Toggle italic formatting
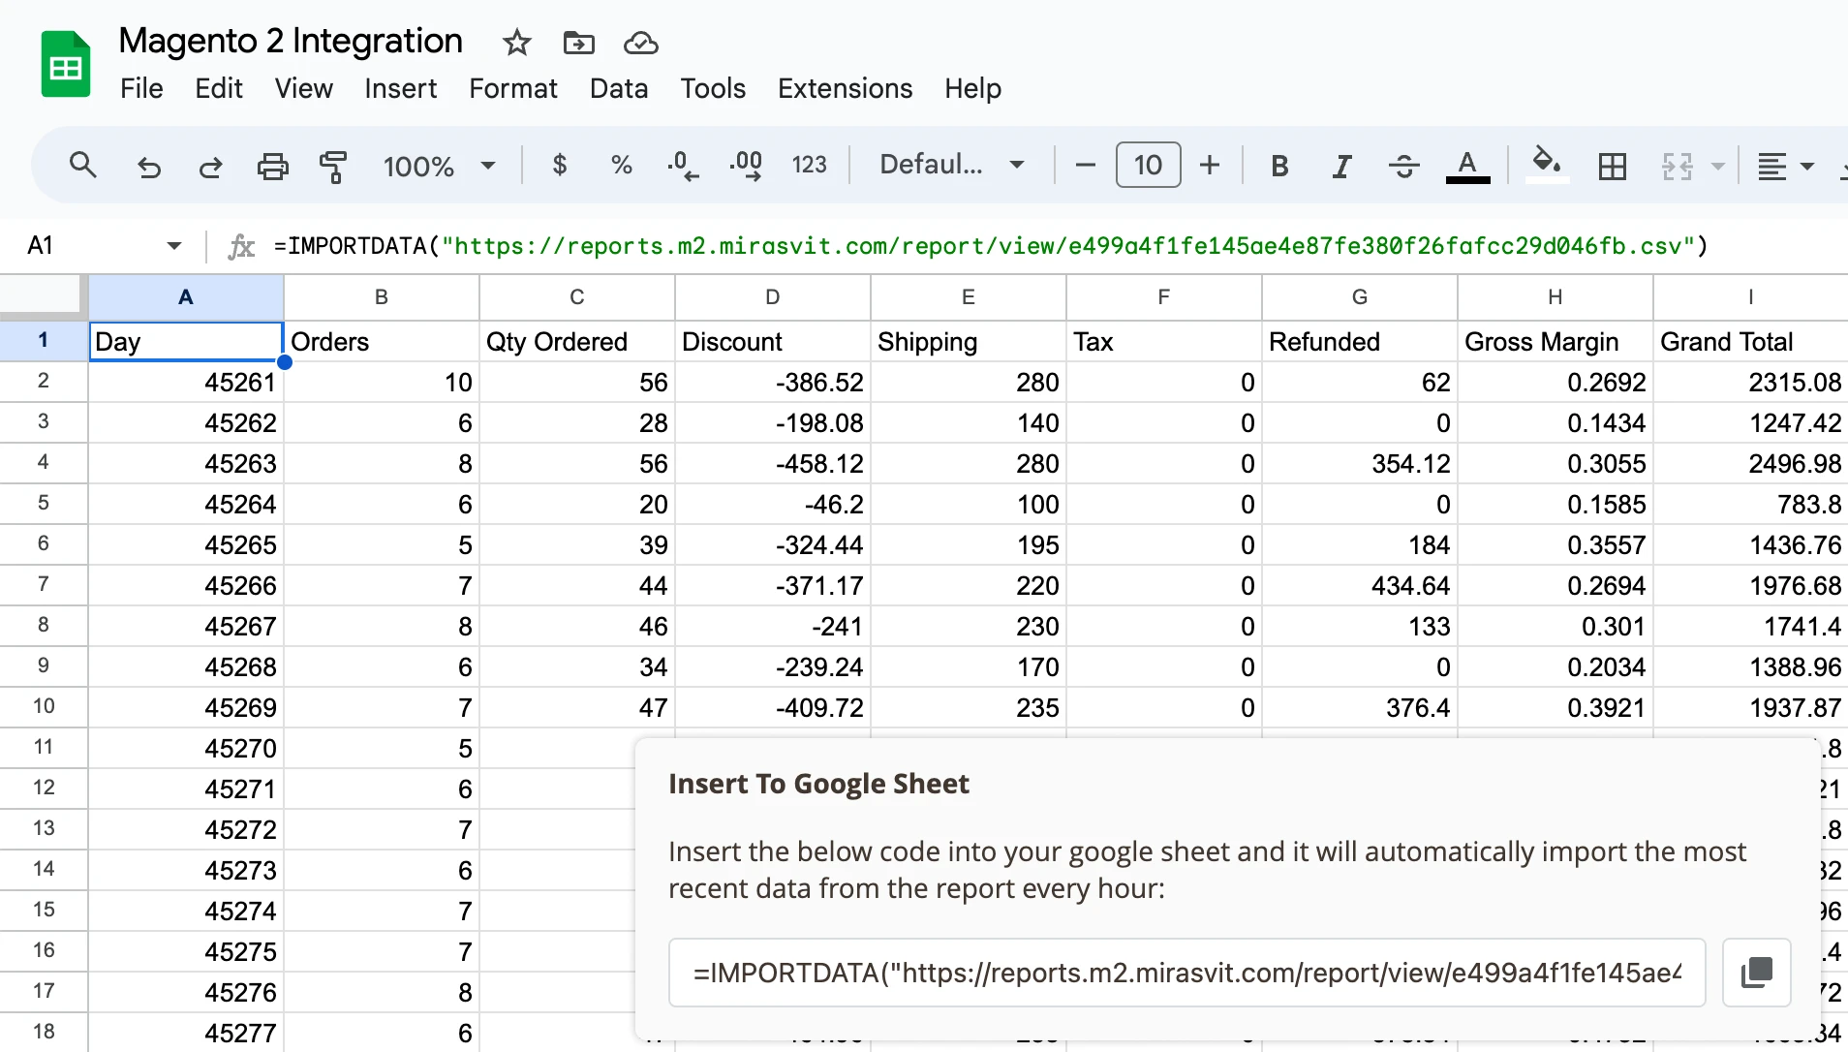1848x1052 pixels. [x=1340, y=165]
